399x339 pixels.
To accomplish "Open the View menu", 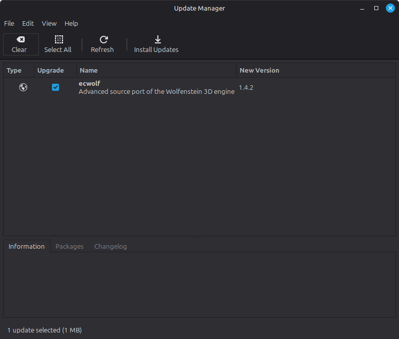I will [x=49, y=23].
